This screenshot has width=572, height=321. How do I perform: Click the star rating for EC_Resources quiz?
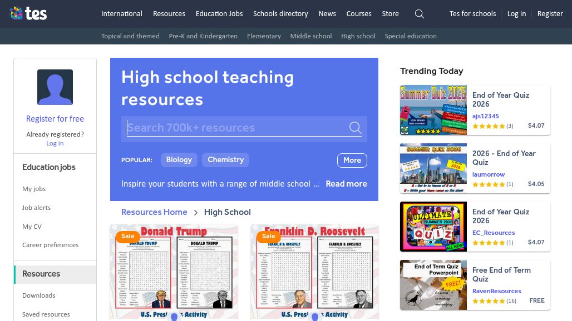tap(489, 242)
